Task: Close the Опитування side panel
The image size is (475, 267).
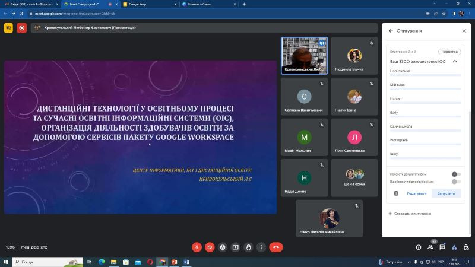Action: [x=464, y=31]
